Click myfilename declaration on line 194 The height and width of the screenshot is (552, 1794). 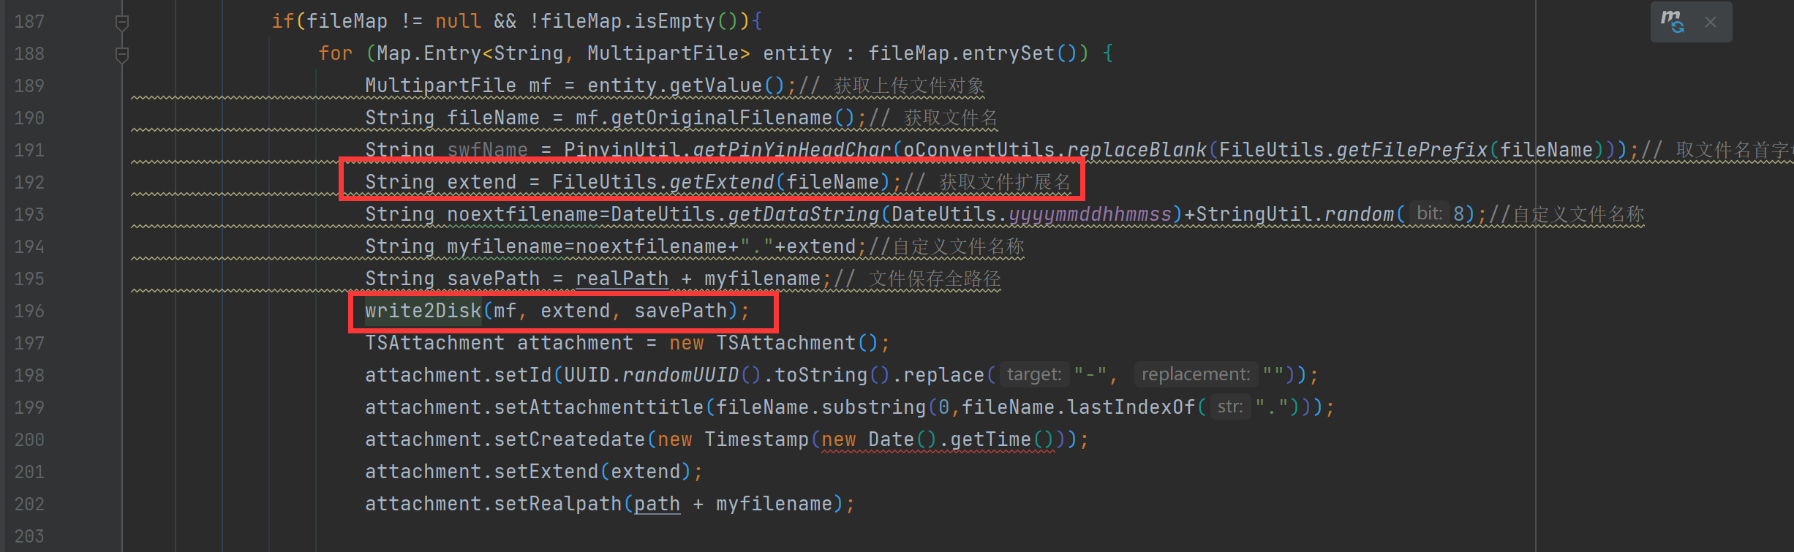(505, 246)
